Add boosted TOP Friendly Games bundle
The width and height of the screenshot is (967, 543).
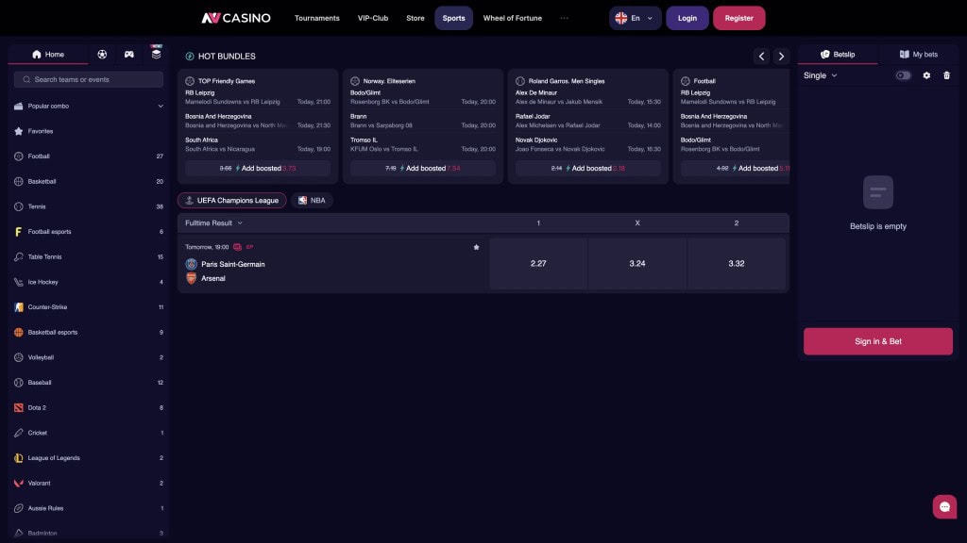258,168
